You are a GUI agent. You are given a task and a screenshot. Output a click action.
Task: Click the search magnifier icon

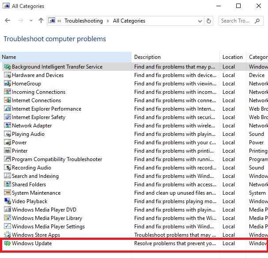point(257,21)
